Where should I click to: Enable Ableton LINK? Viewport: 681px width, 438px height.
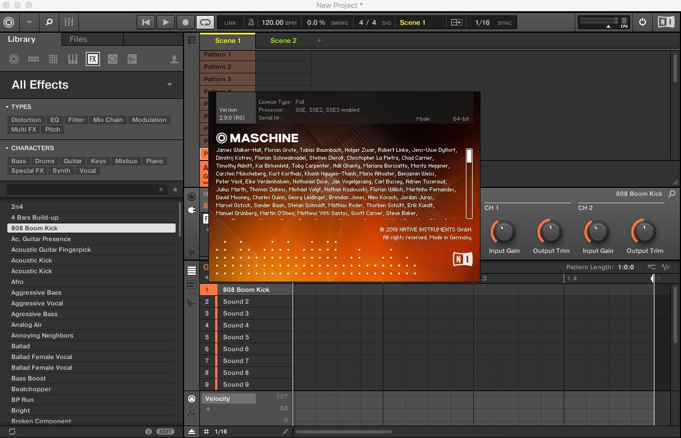pos(230,23)
